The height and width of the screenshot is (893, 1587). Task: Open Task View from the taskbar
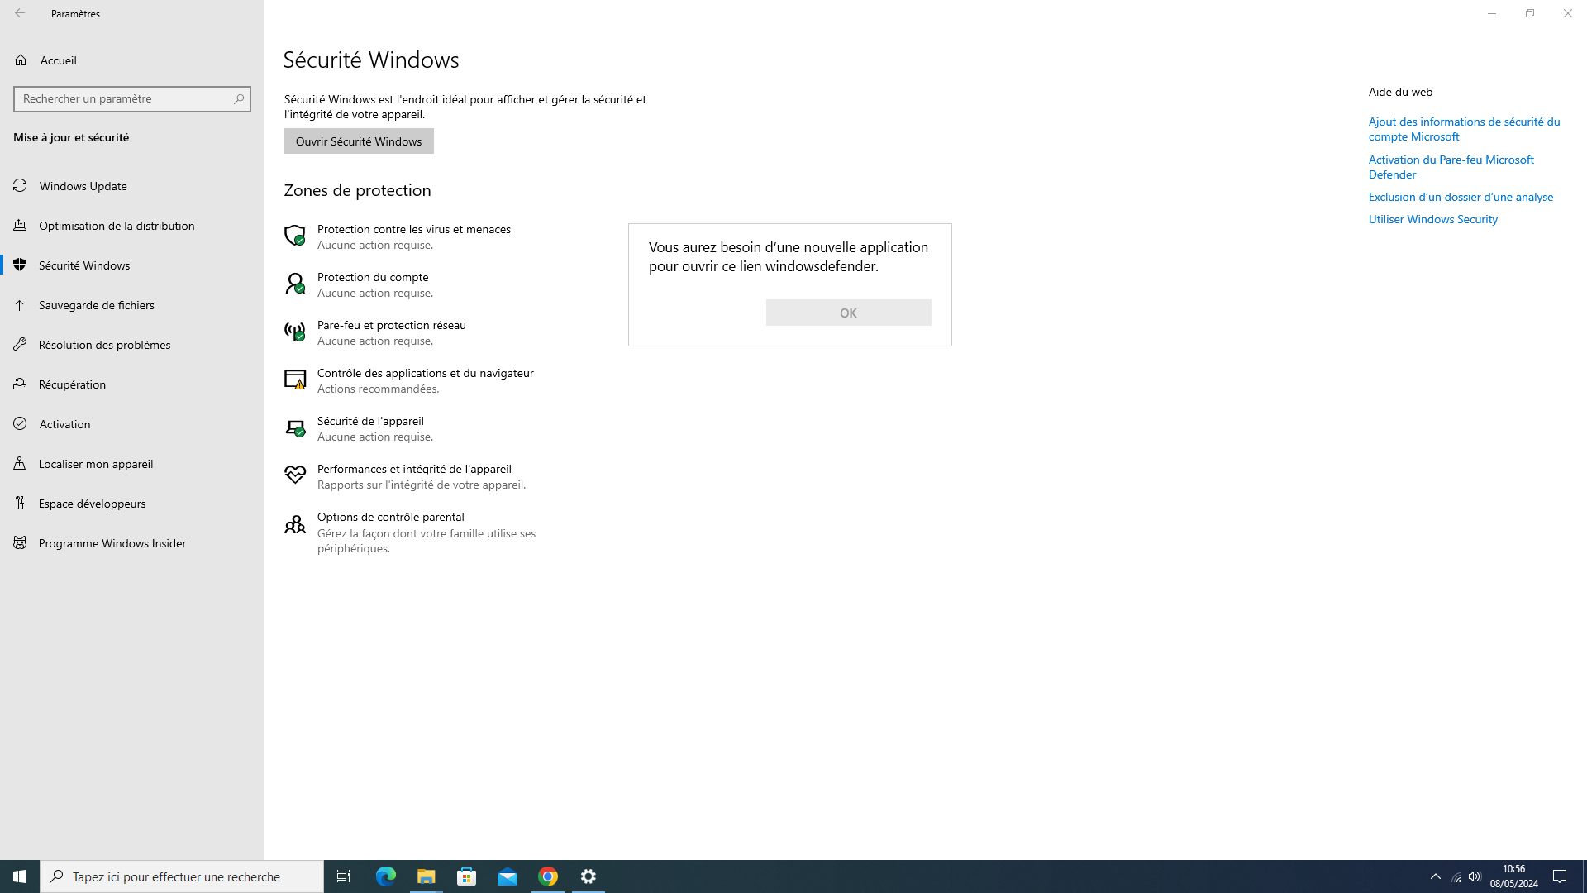[344, 876]
